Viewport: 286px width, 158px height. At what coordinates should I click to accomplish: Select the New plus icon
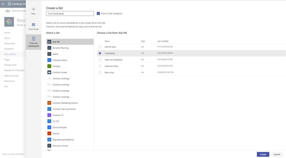coord(33,9)
